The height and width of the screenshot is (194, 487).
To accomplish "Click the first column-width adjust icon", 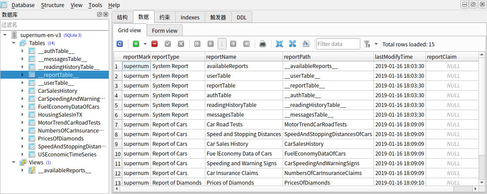I will click(279, 44).
